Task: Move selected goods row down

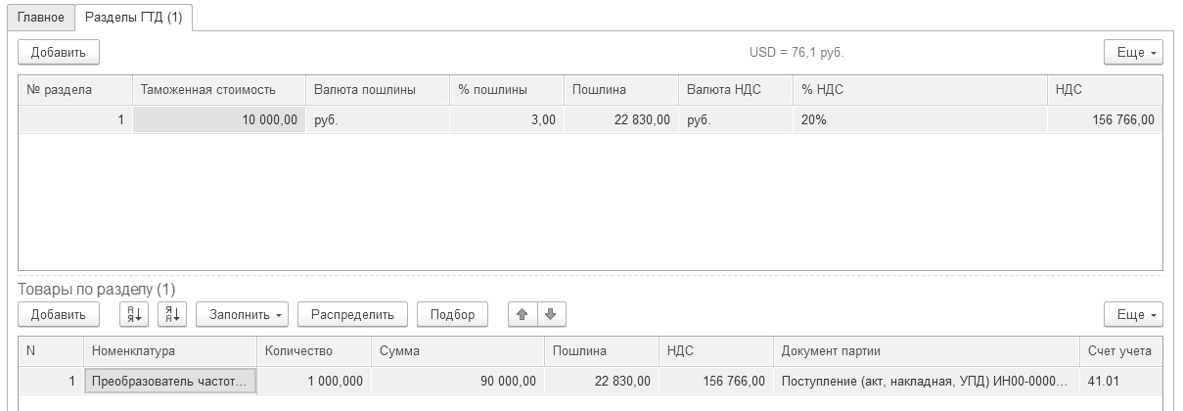Action: 551,314
